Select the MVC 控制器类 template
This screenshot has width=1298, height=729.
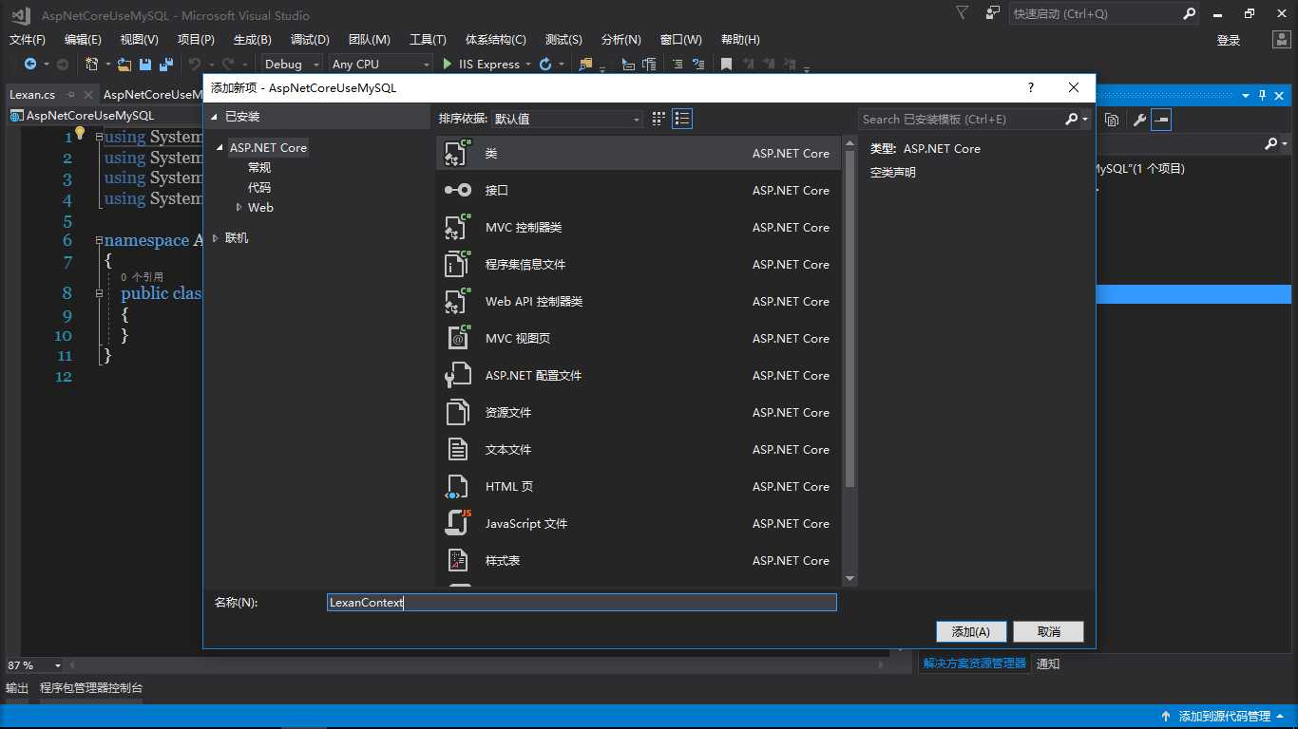coord(639,227)
